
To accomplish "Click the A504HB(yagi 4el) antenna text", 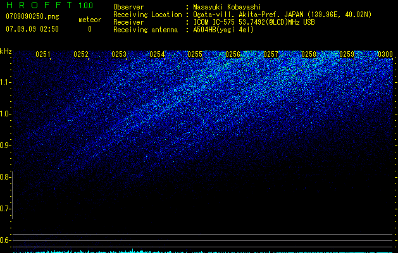I will 223,30.
